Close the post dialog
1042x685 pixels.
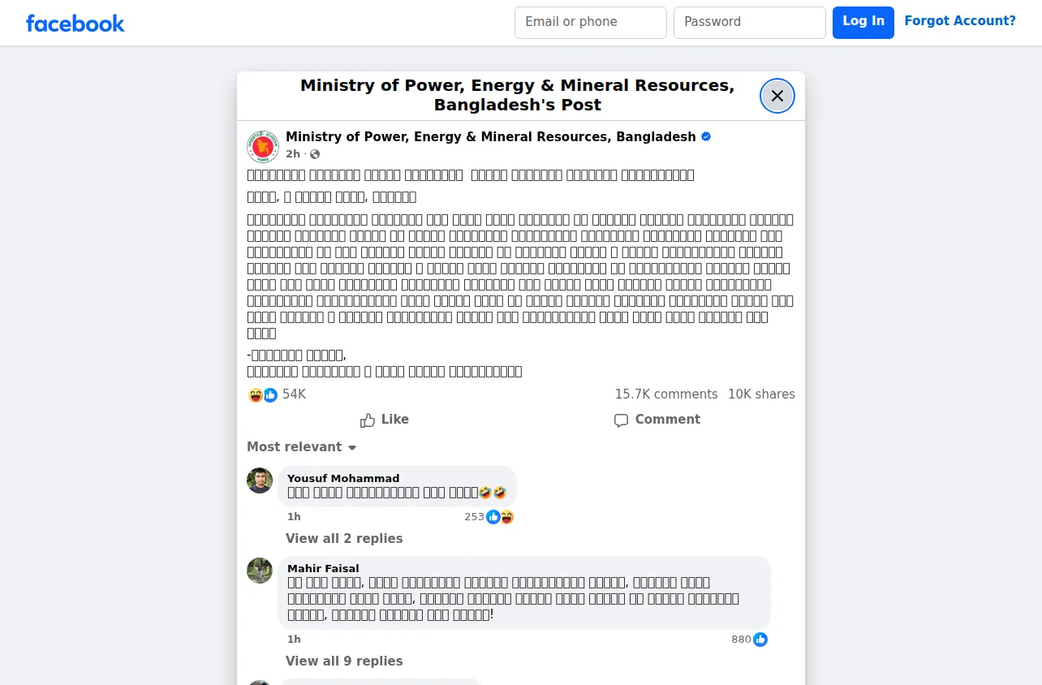pyautogui.click(x=777, y=96)
